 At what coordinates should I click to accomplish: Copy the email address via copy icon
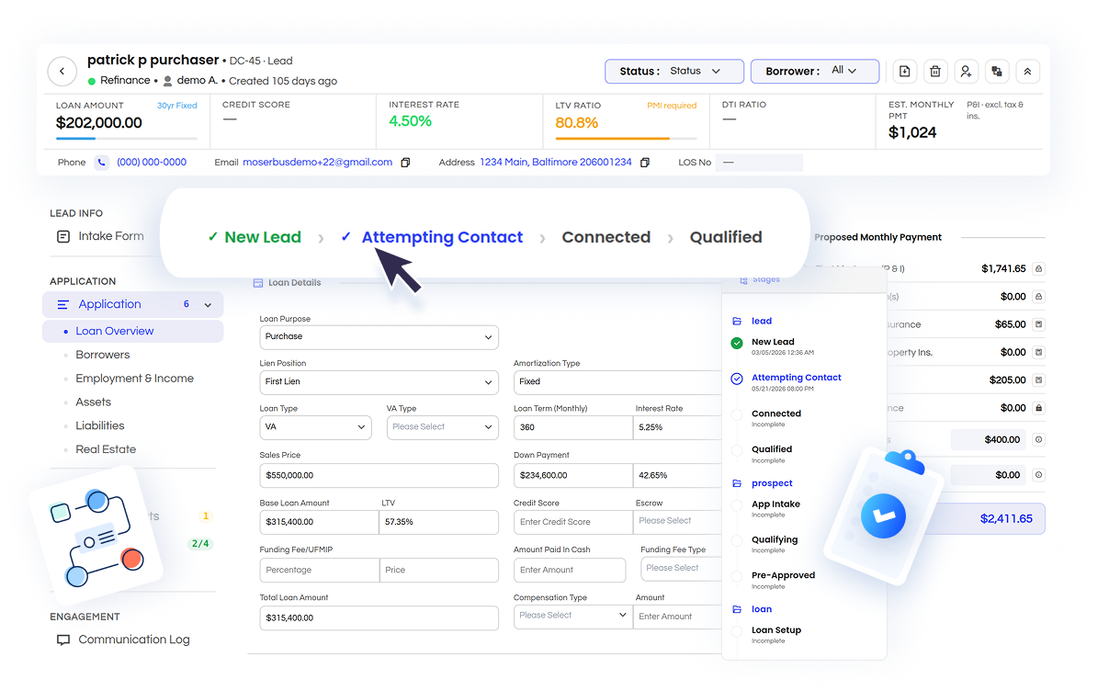tap(405, 163)
